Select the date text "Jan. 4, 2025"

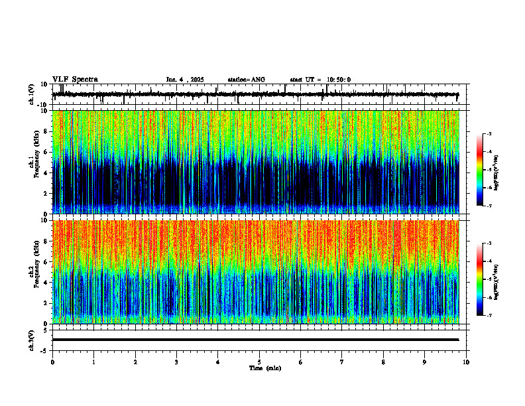click(x=185, y=80)
